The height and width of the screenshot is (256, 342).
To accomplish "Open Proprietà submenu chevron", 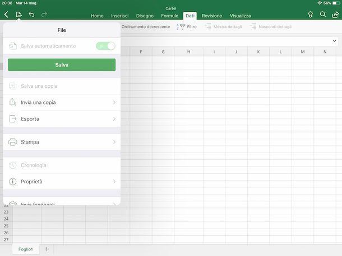I will [114, 182].
